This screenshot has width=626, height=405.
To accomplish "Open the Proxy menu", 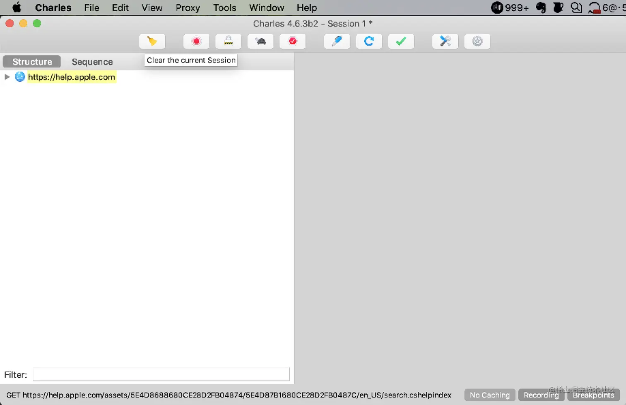I will pos(188,7).
